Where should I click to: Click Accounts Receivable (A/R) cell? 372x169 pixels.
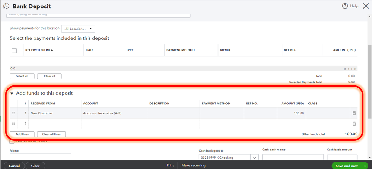coord(114,113)
